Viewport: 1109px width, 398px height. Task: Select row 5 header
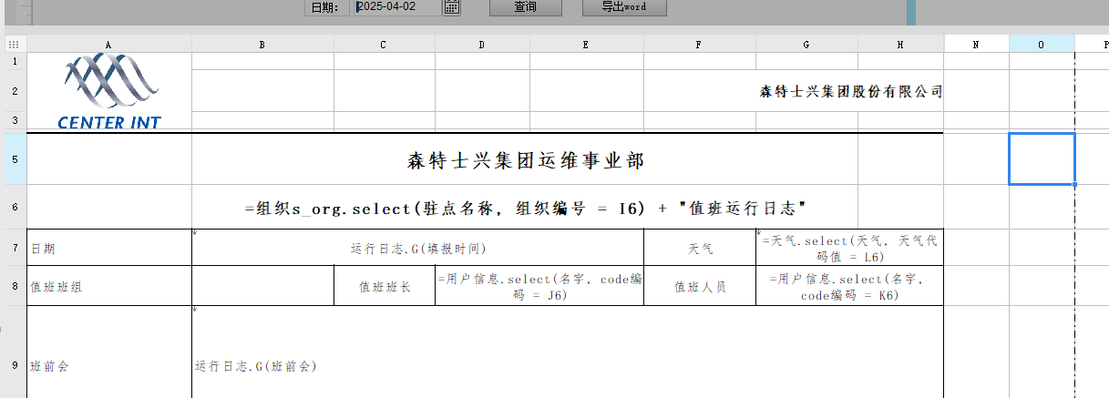click(13, 158)
